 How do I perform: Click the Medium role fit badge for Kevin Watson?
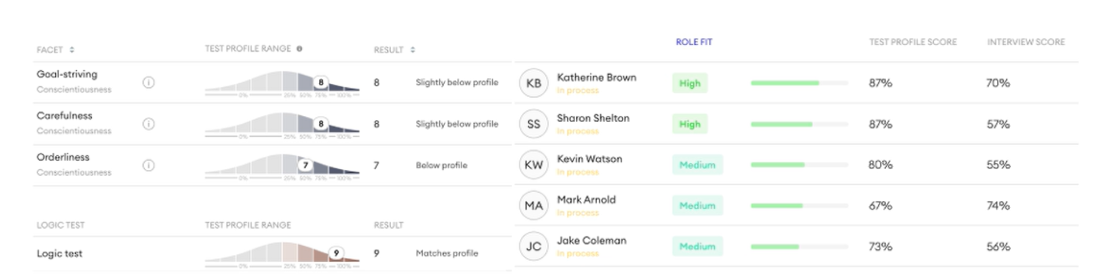coord(697,165)
